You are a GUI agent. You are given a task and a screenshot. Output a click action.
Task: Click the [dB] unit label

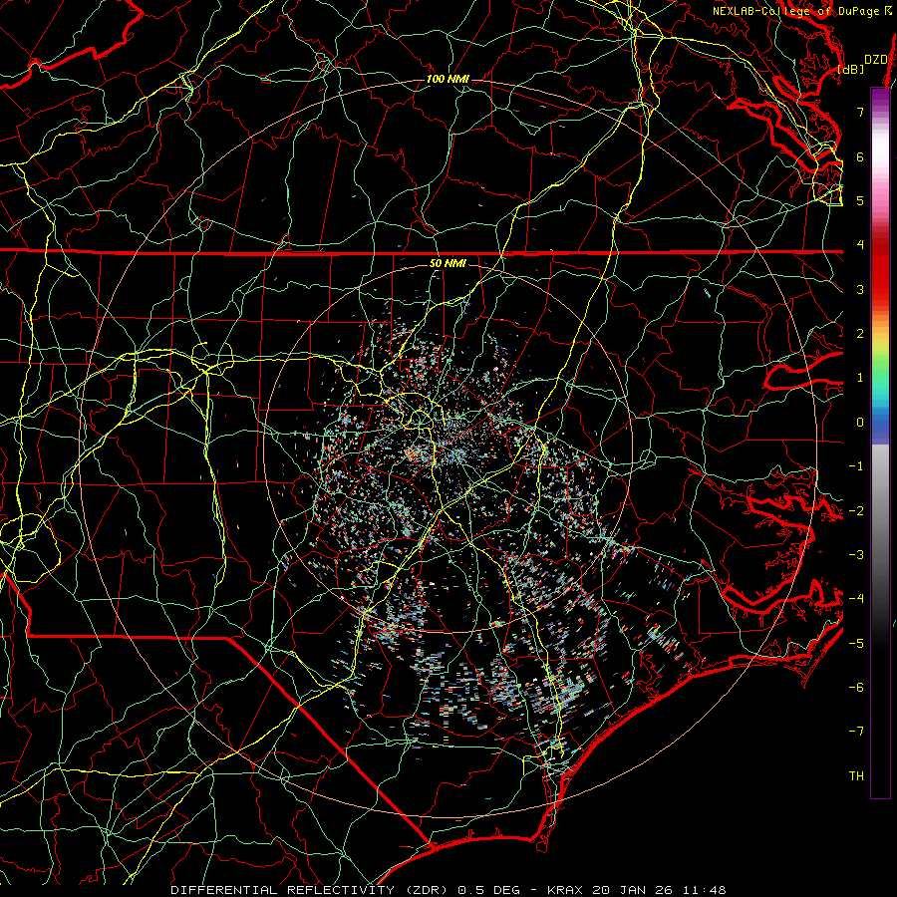click(851, 69)
